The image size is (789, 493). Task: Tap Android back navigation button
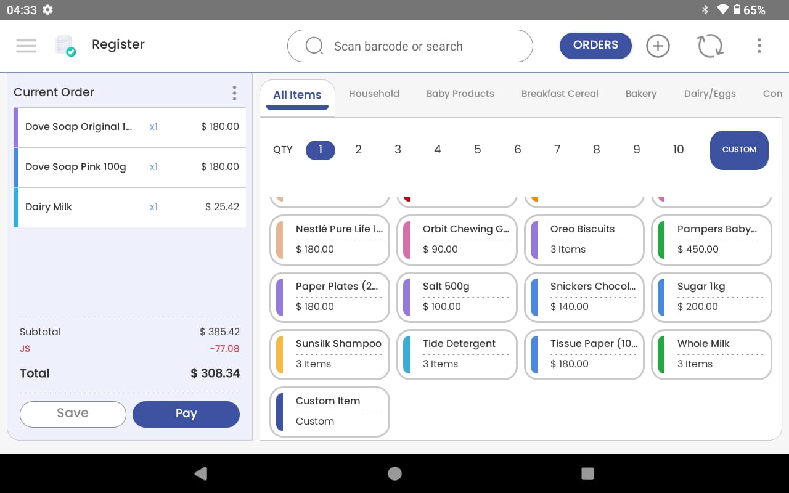pyautogui.click(x=201, y=473)
